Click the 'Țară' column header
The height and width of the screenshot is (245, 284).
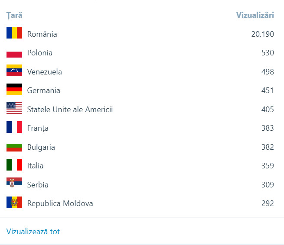click(x=14, y=15)
